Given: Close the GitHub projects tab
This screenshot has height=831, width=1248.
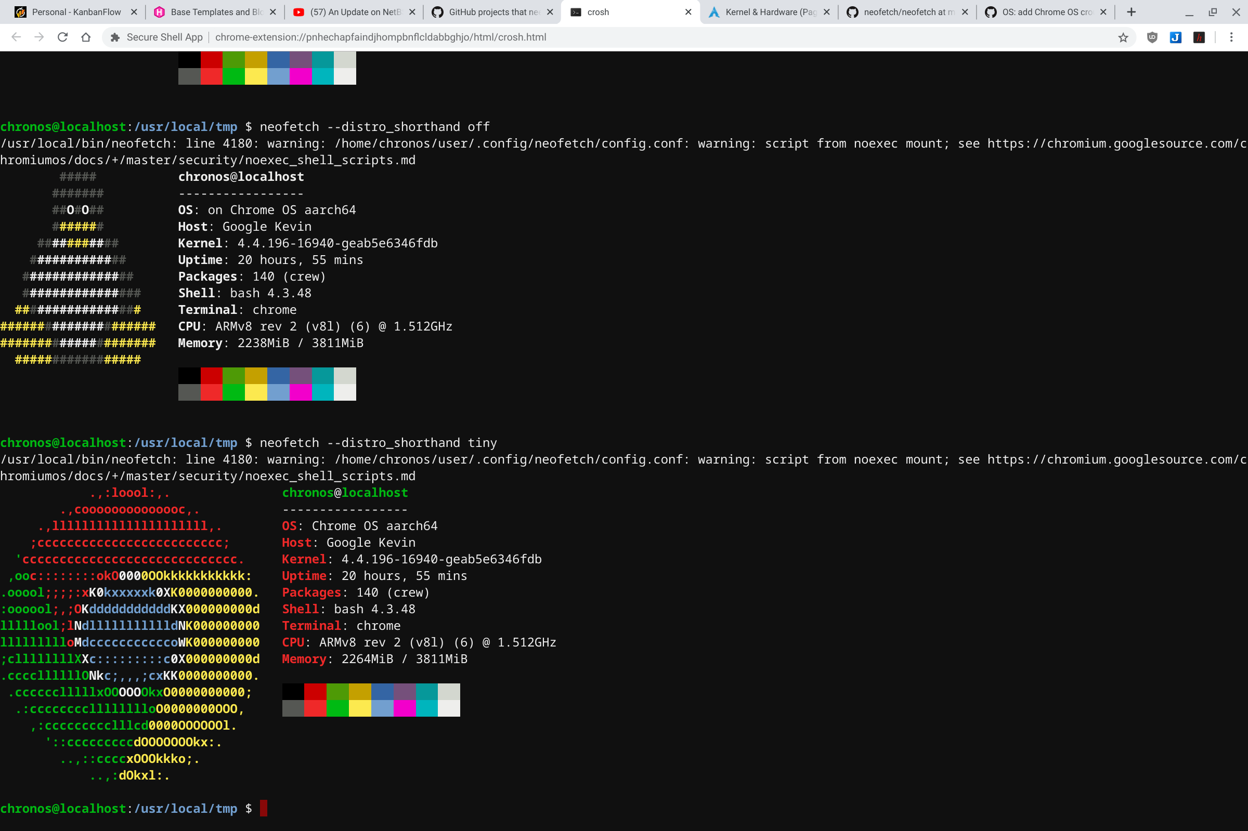Looking at the screenshot, I should click(550, 11).
